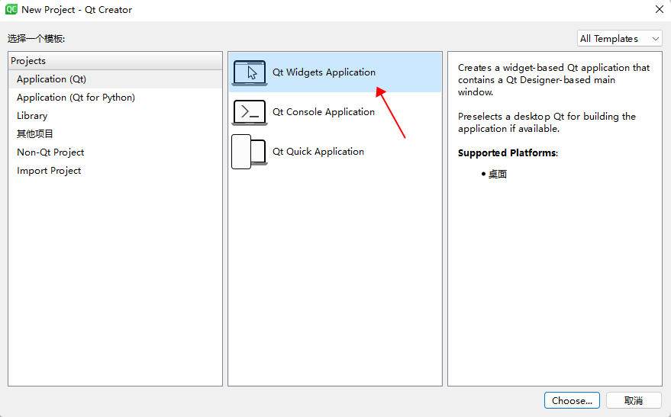Click the Qt Console Application terminal icon

pos(250,112)
